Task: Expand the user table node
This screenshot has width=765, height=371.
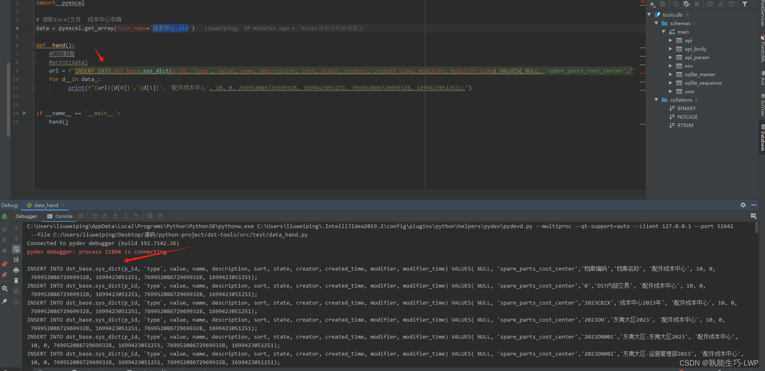Action: click(x=671, y=91)
